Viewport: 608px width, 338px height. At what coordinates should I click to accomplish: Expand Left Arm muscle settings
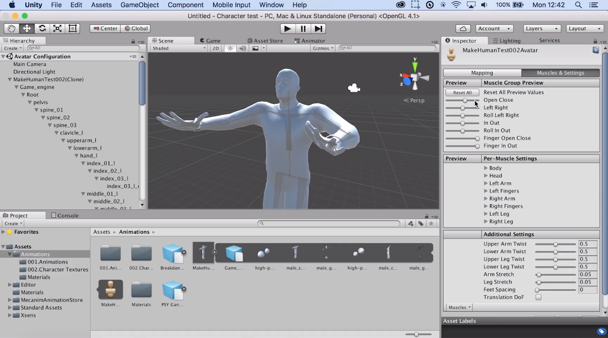pos(486,183)
